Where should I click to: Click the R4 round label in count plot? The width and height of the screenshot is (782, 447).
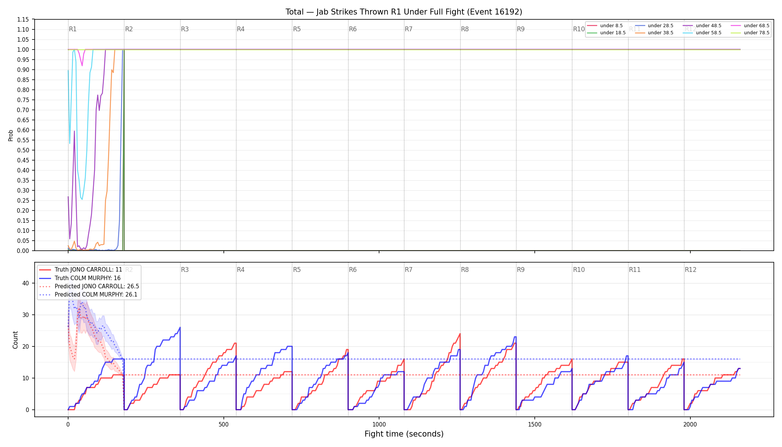(x=241, y=270)
